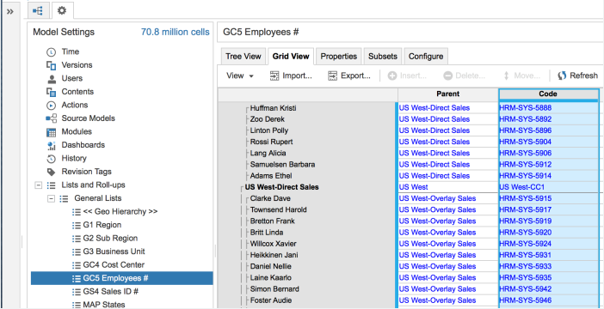Open Users settings
Viewport: 604px width, 309px height.
click(72, 78)
